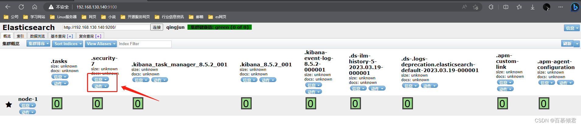Open 信息 dropdown for .kibana_8.5.2_001 index
This screenshot has width=581, height=126.
tap(249, 80)
